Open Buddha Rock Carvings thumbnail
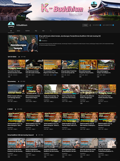This screenshot has width=120, height=161. pos(53,89)
